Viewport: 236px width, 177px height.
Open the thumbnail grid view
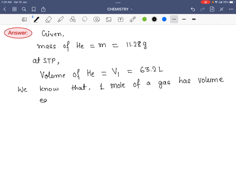pos(14,9)
